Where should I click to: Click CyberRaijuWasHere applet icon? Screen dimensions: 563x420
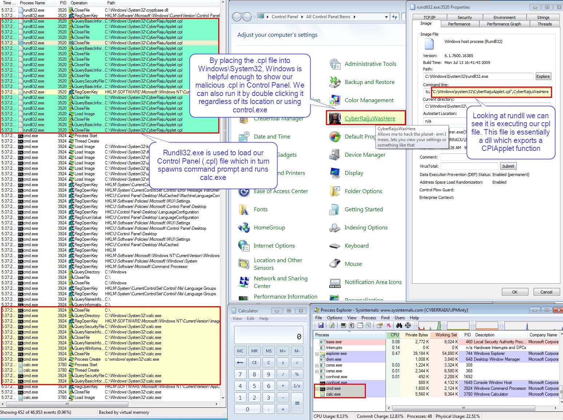(x=335, y=119)
